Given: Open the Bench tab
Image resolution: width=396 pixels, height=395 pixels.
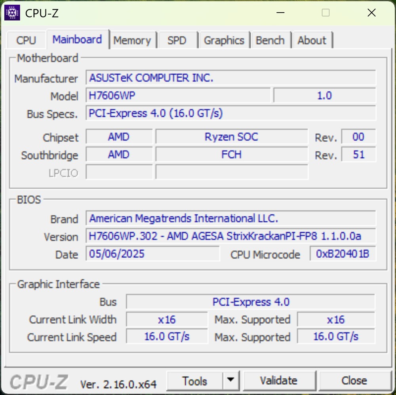Looking at the screenshot, I should (270, 40).
